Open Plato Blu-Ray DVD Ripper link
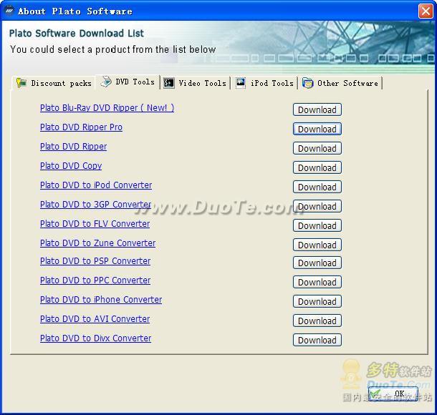 pos(107,108)
